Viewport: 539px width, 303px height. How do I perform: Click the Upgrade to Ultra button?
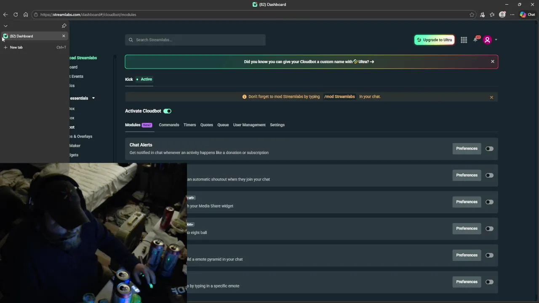click(x=434, y=40)
